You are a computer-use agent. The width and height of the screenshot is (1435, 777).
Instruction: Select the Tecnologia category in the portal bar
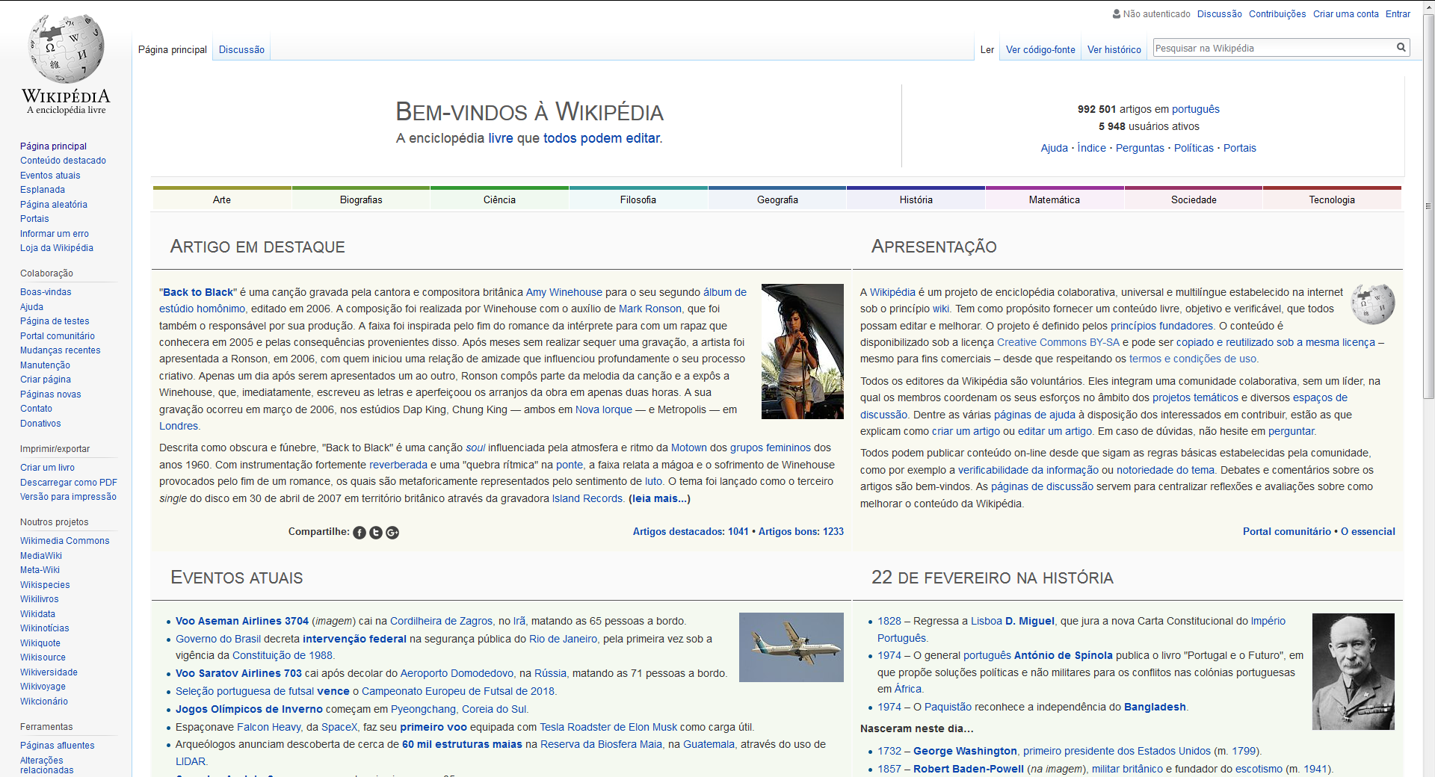(x=1331, y=199)
